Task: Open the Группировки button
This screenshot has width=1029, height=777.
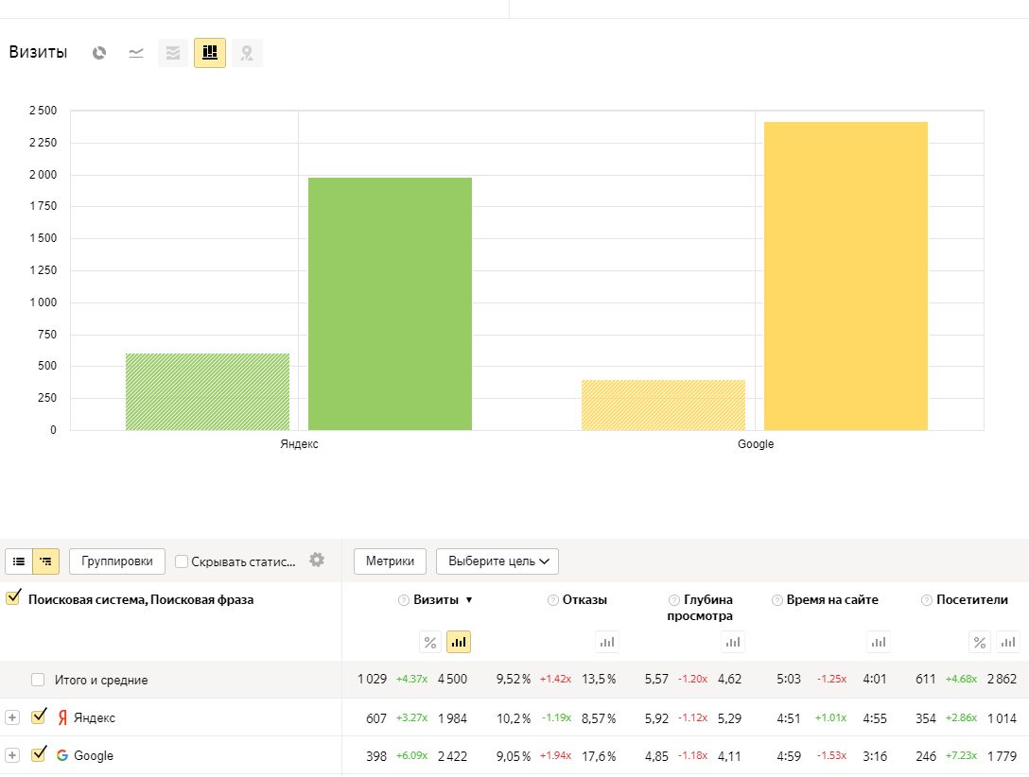Action: [117, 561]
